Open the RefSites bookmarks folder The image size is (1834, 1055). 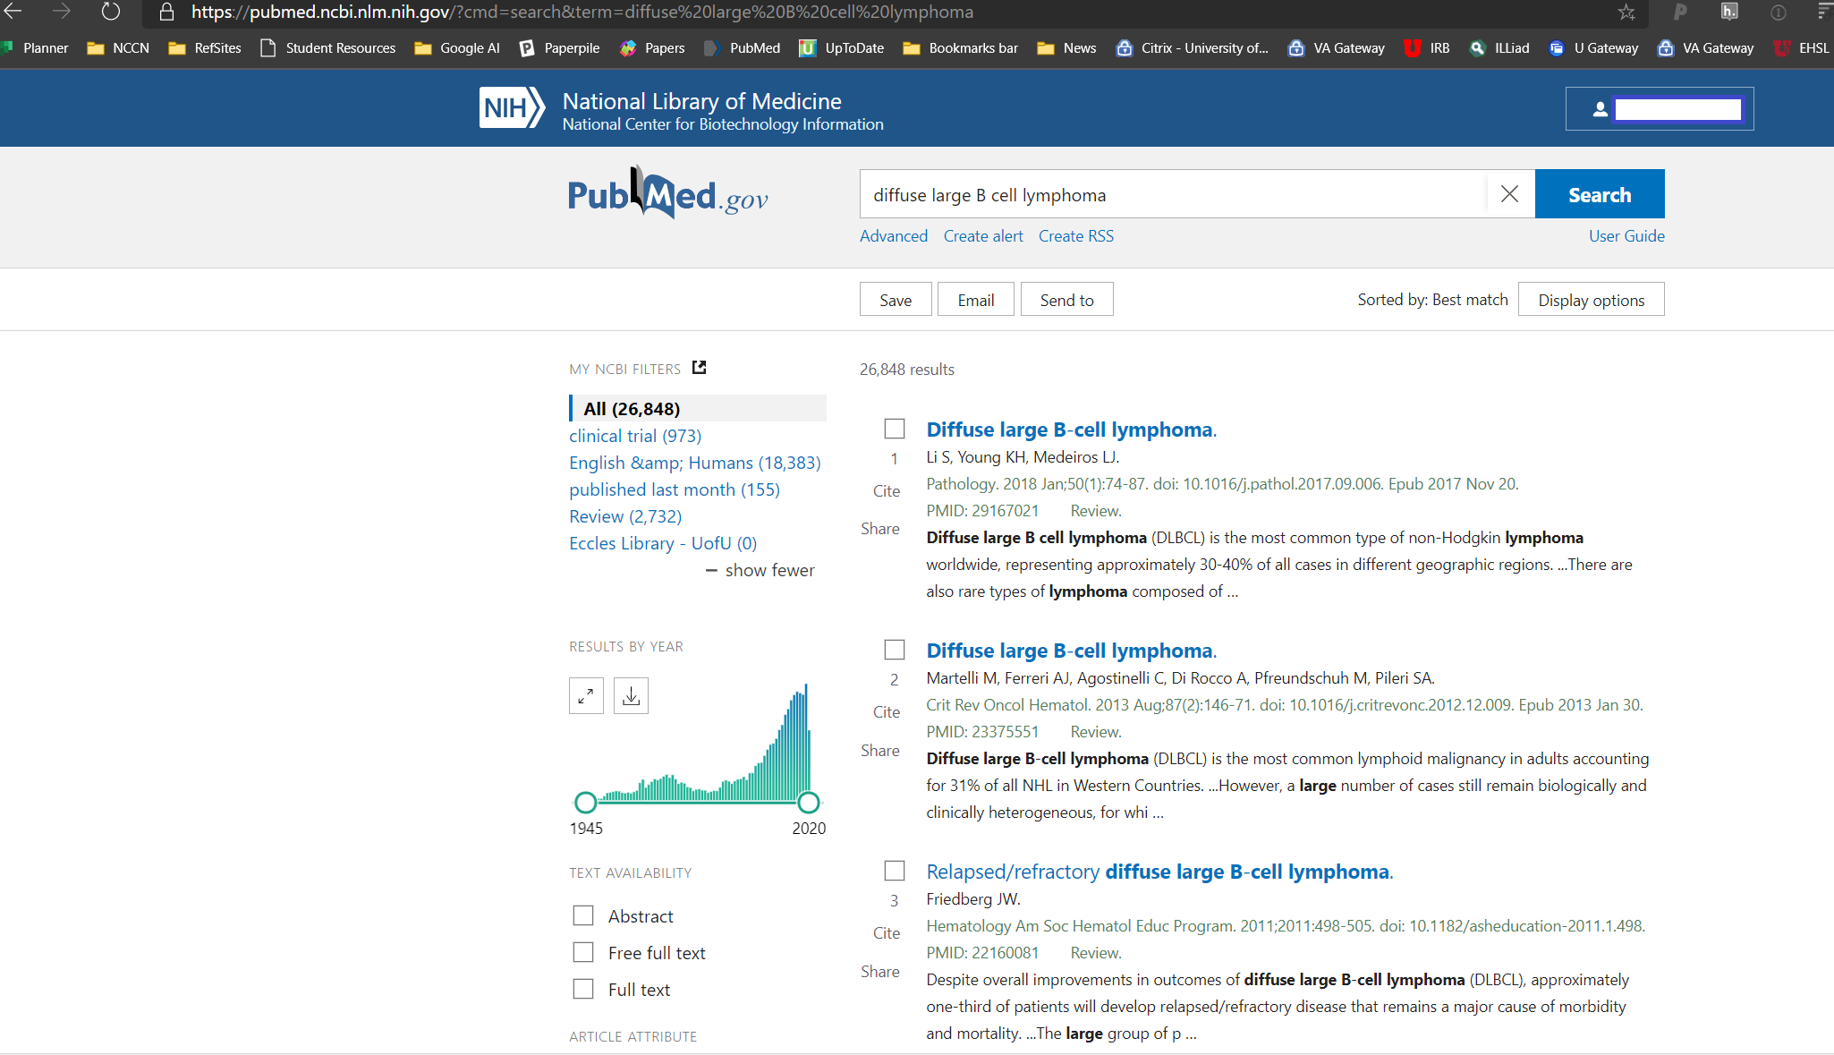point(205,48)
